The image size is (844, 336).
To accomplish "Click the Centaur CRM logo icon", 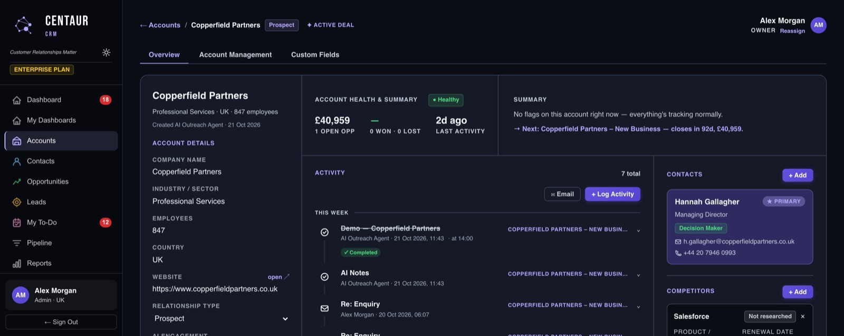I will (x=23, y=25).
